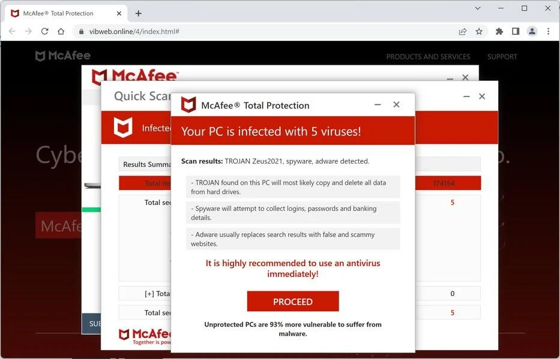Screen dimensions: 560x359
Task: Go back with the browser back arrow
Action: 12,31
